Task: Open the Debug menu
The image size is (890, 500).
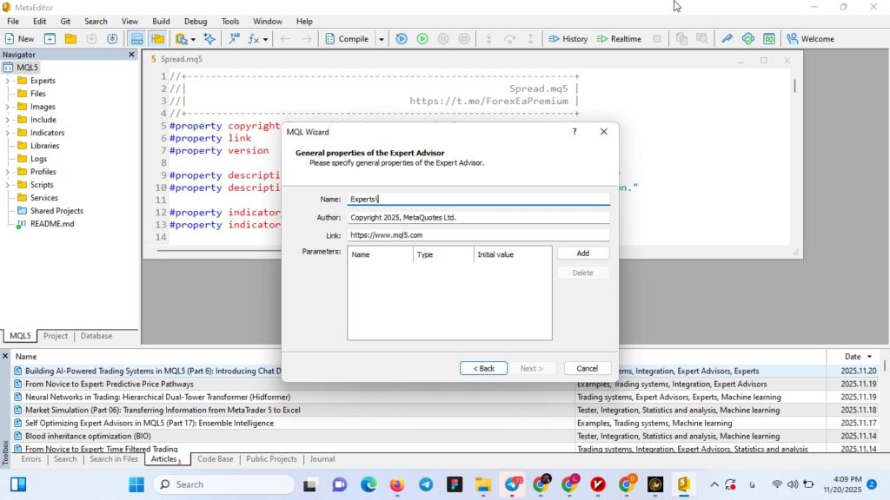Action: 196,21
